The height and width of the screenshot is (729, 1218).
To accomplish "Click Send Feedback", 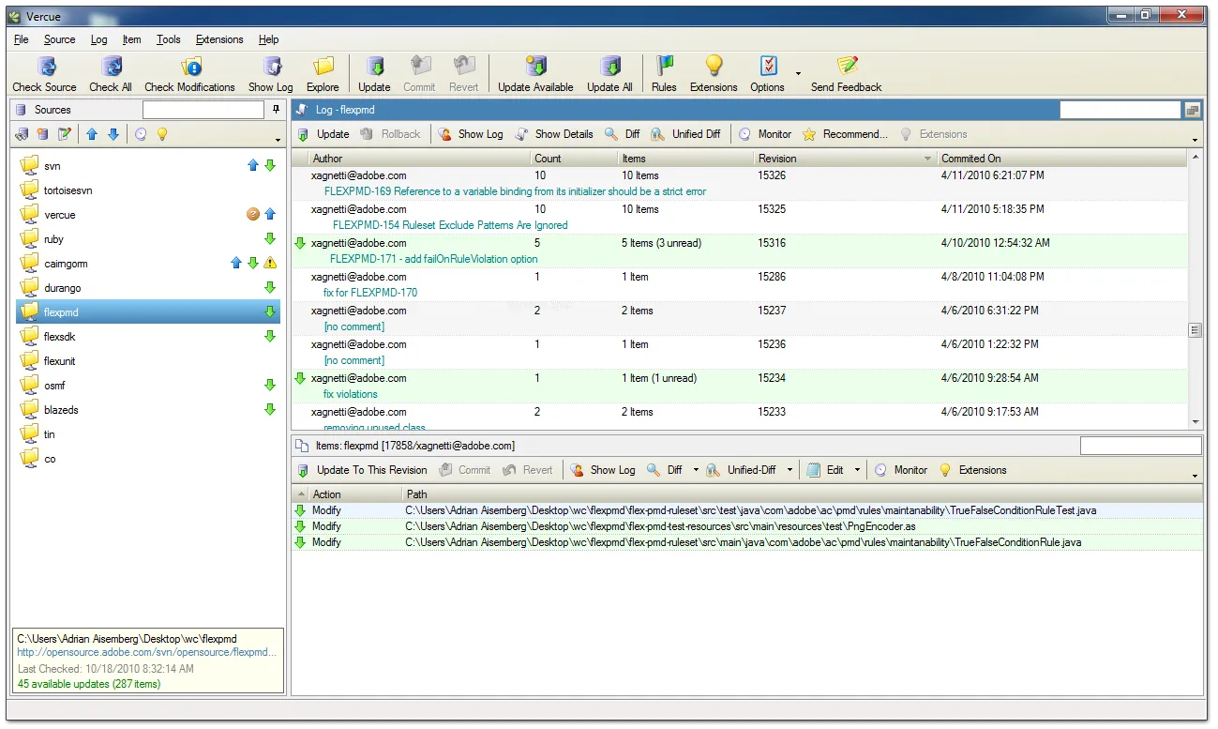I will [x=845, y=70].
